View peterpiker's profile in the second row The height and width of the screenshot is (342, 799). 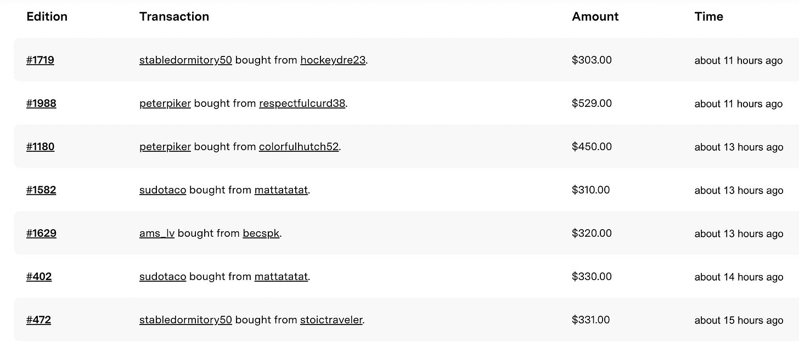point(165,104)
